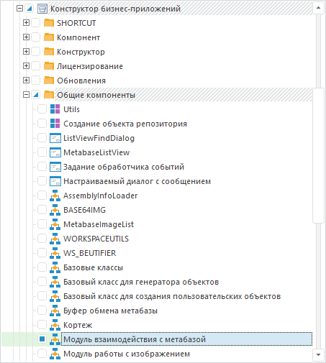Click the Utils module icon

pos(55,109)
